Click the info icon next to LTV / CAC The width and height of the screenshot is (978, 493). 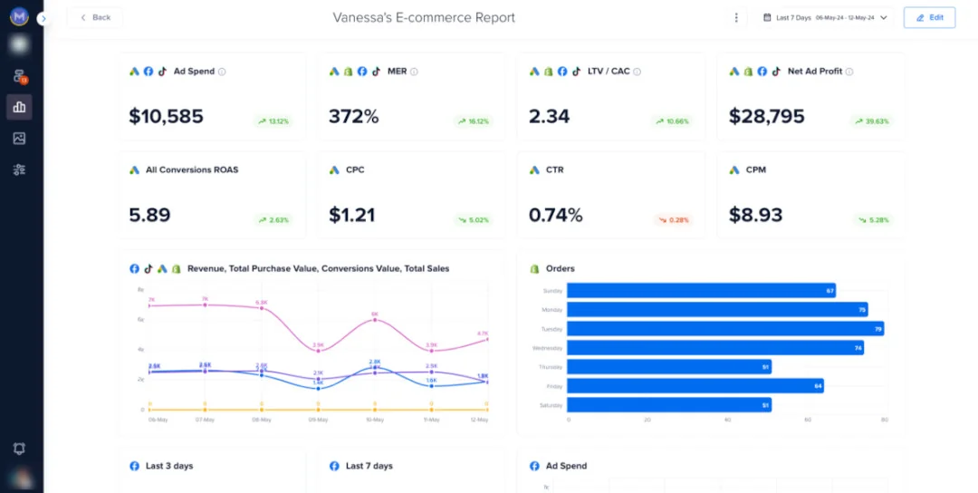pos(638,72)
